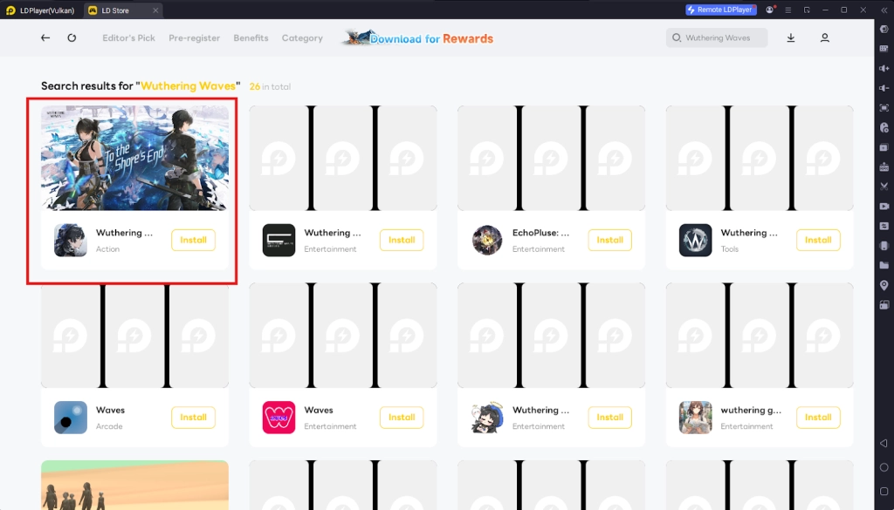Open the multi-instance window-plus icon
The image size is (894, 510).
click(x=884, y=147)
